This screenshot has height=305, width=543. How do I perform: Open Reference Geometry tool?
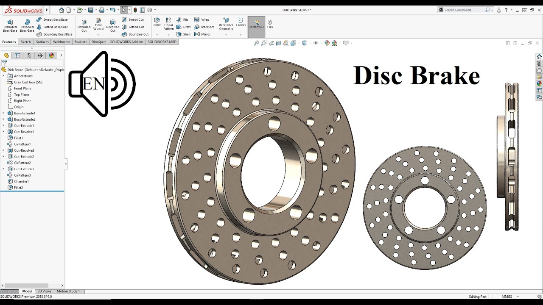coord(226,24)
